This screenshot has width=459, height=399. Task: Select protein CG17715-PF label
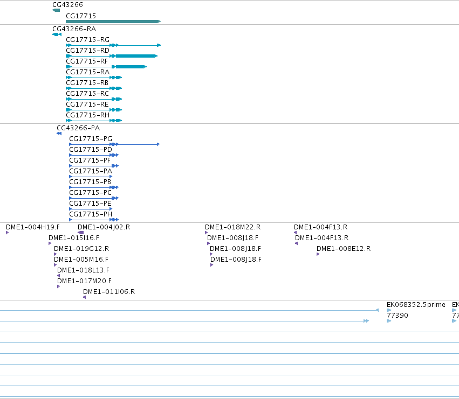[x=90, y=160]
